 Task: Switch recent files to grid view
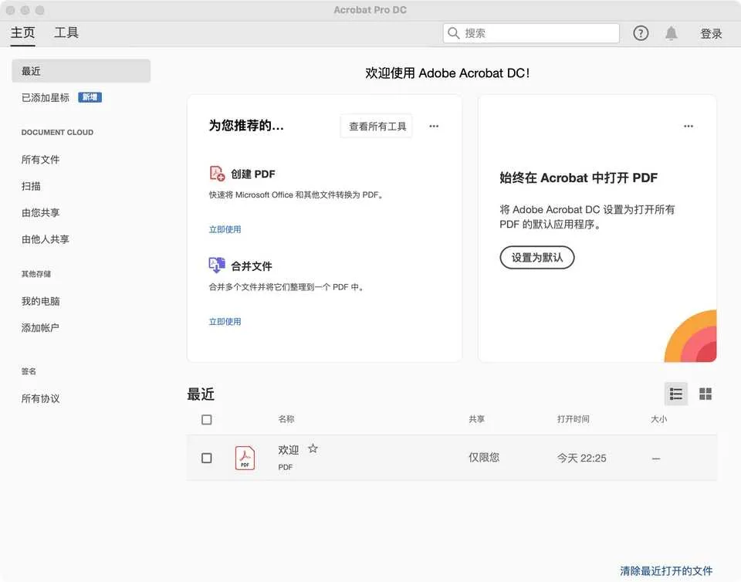click(705, 394)
